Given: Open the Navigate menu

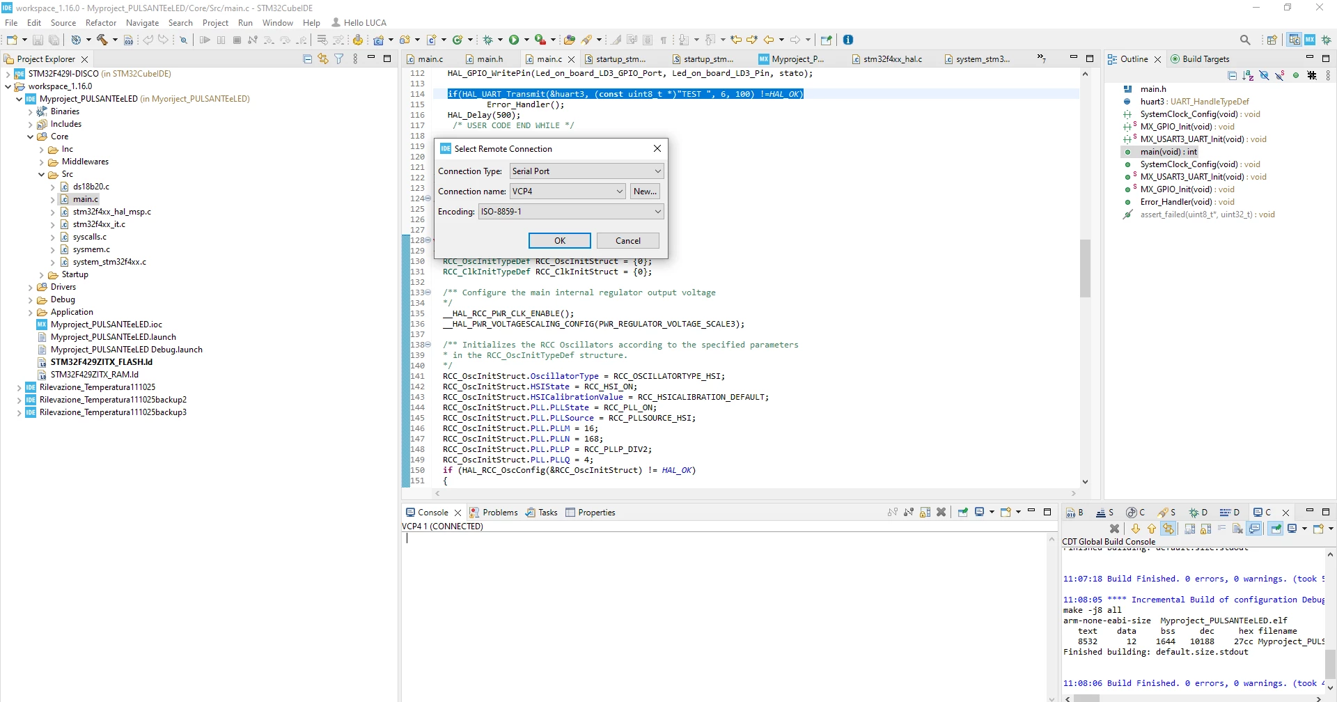Looking at the screenshot, I should point(142,23).
